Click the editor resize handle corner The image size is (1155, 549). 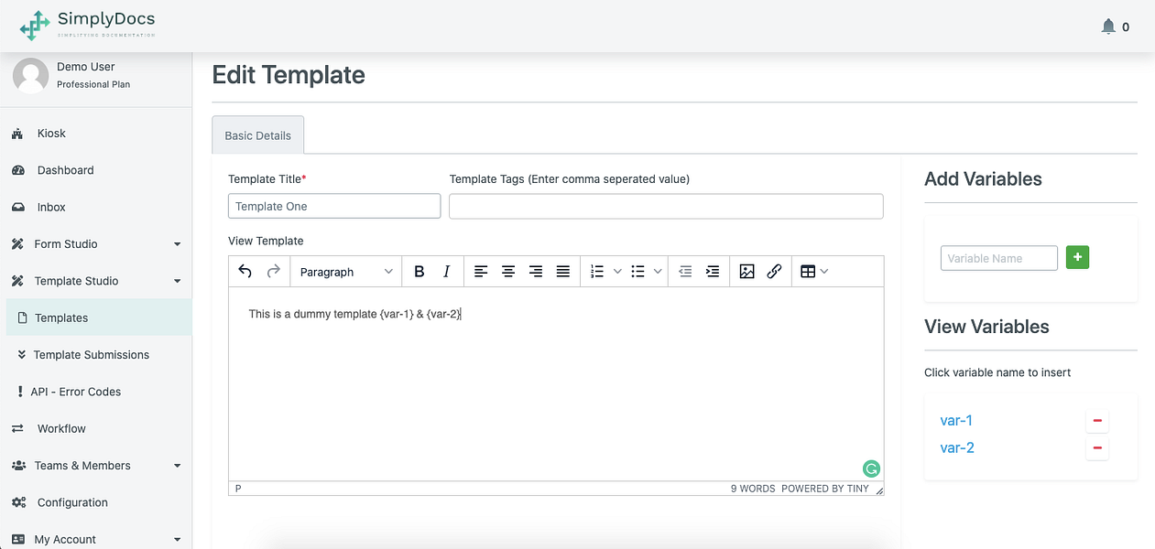[879, 490]
